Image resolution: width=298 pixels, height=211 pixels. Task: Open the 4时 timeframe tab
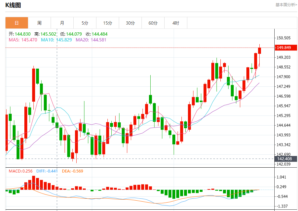point(176,23)
